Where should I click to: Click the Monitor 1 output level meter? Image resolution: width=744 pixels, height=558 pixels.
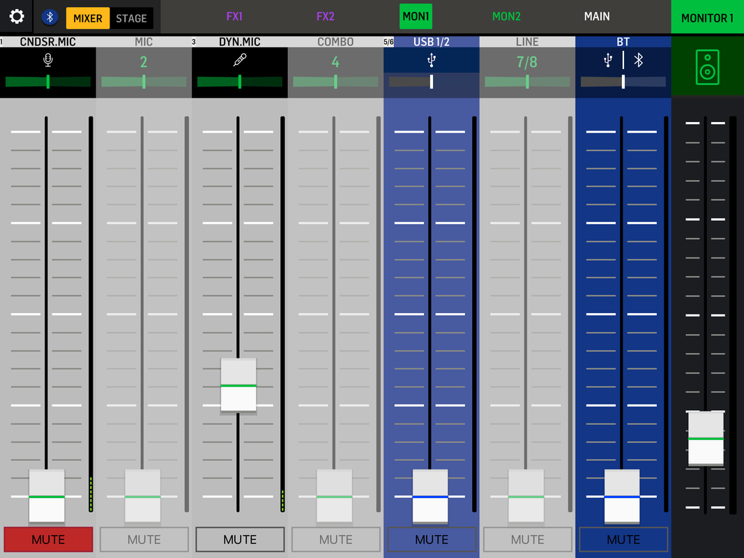coord(733,315)
